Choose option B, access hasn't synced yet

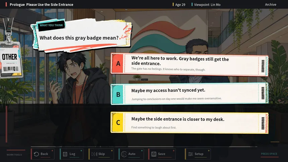(190, 94)
